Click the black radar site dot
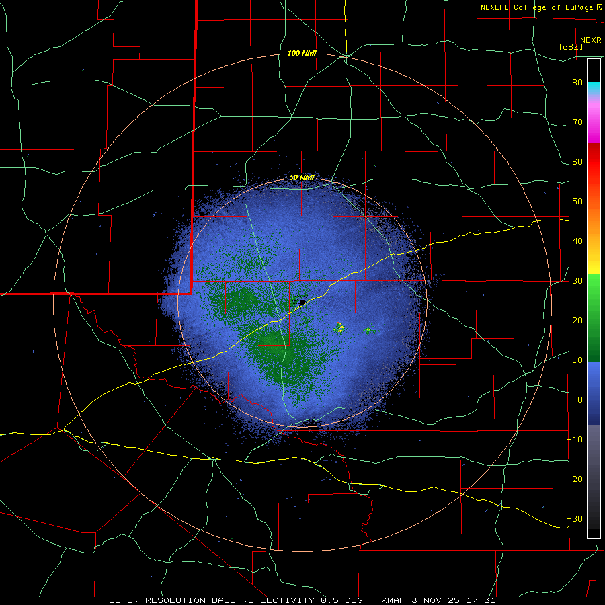The image size is (605, 605). pyautogui.click(x=302, y=302)
